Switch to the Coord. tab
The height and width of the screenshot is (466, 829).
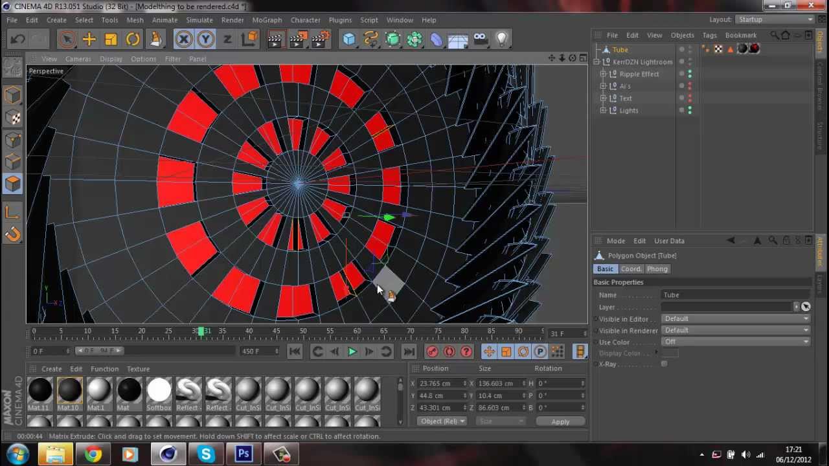pos(631,269)
